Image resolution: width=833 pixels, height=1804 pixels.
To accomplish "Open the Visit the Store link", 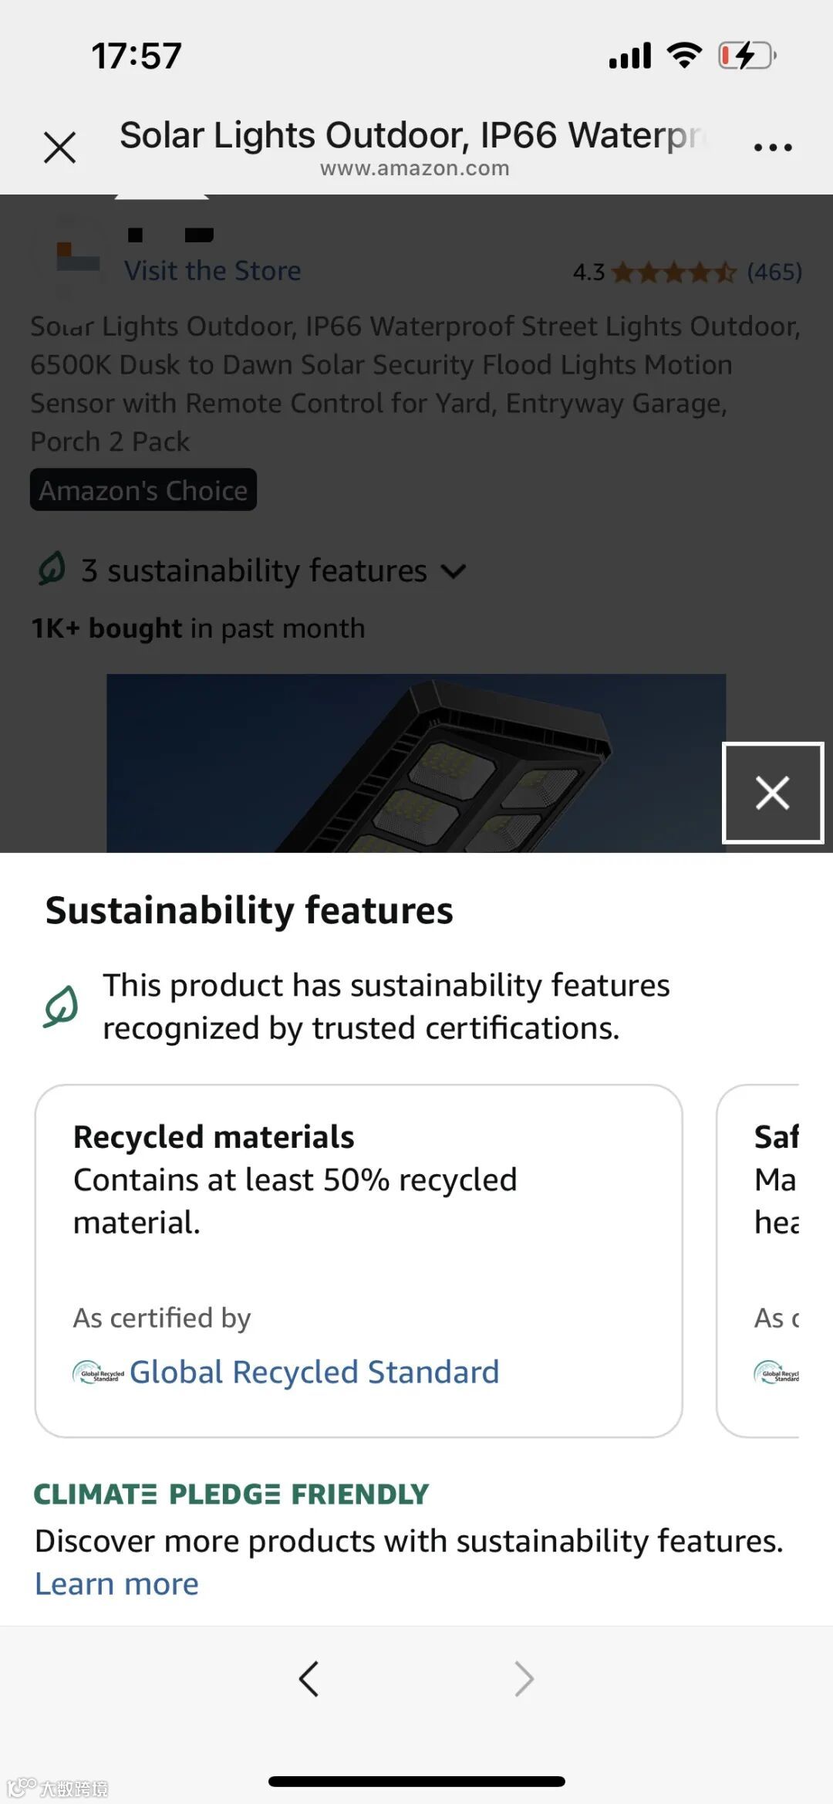I will 213,270.
